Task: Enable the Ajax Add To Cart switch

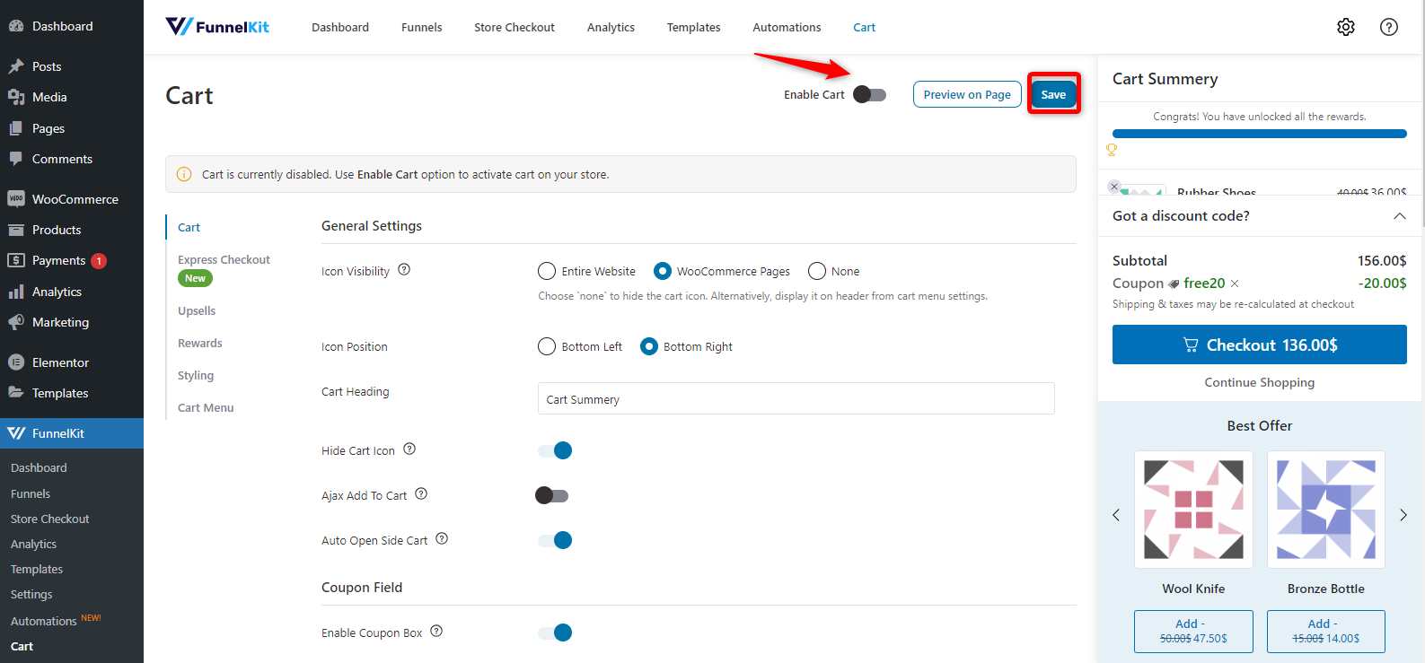Action: [x=552, y=495]
